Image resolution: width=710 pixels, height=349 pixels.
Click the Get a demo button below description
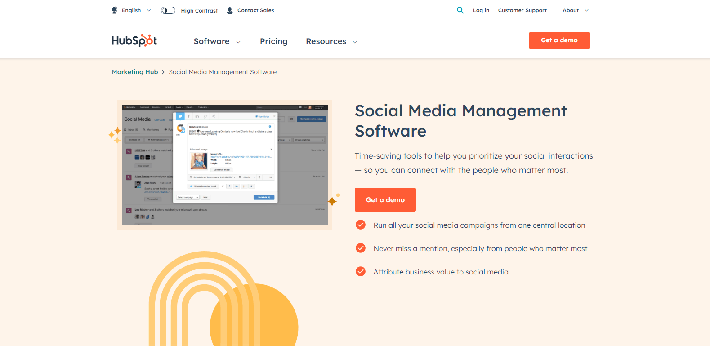tap(385, 200)
